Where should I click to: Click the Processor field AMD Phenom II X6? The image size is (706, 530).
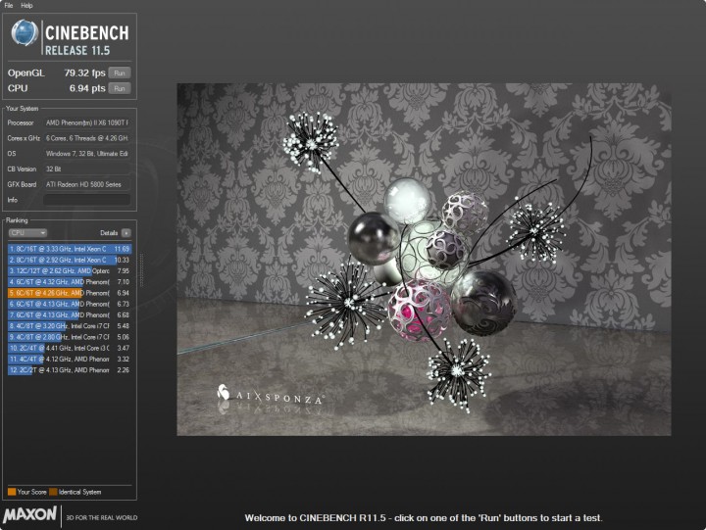pos(86,122)
